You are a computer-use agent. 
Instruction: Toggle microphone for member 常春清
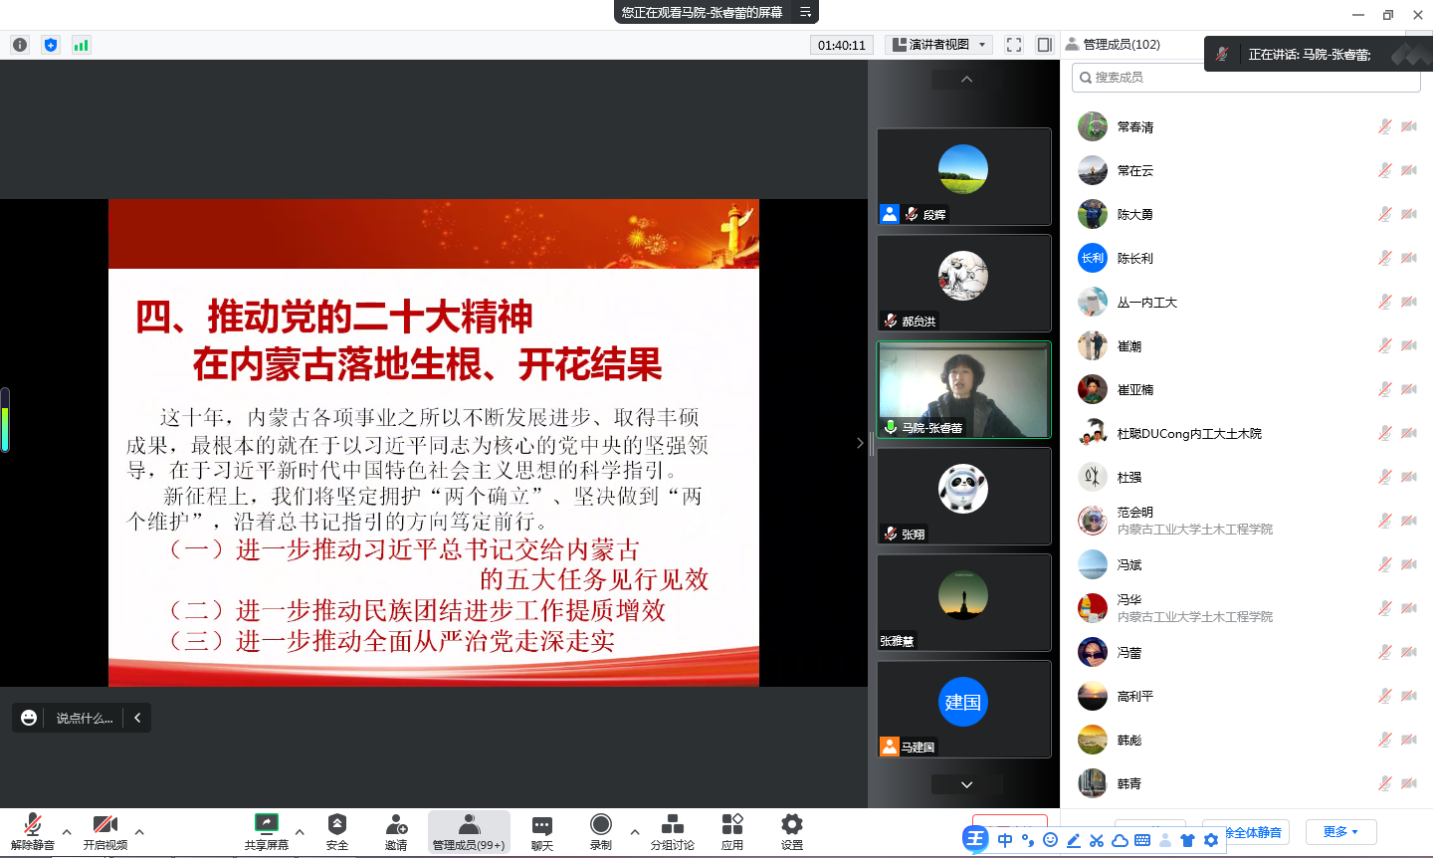(1384, 126)
